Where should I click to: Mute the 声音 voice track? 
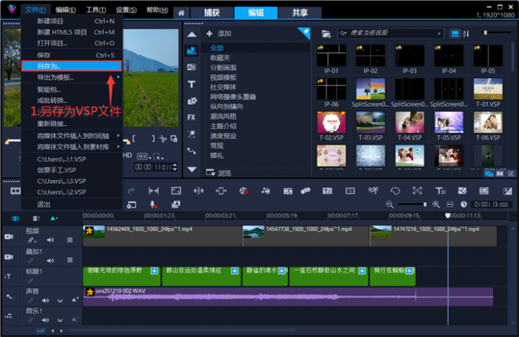(45, 300)
